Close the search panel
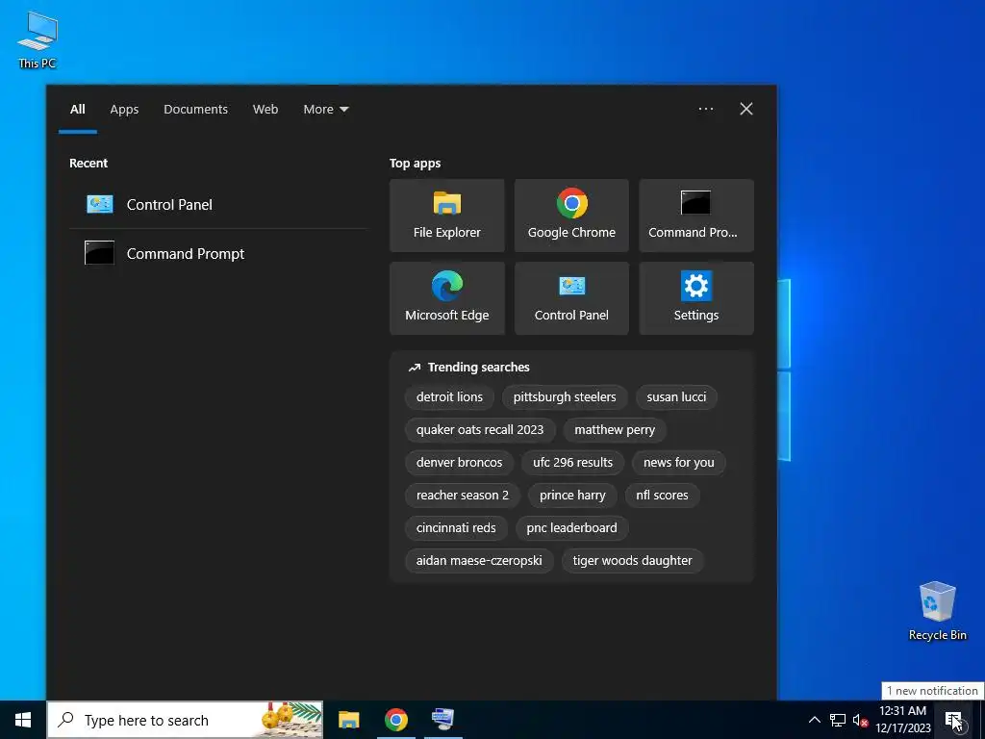Screen dimensions: 985x739 (746, 109)
